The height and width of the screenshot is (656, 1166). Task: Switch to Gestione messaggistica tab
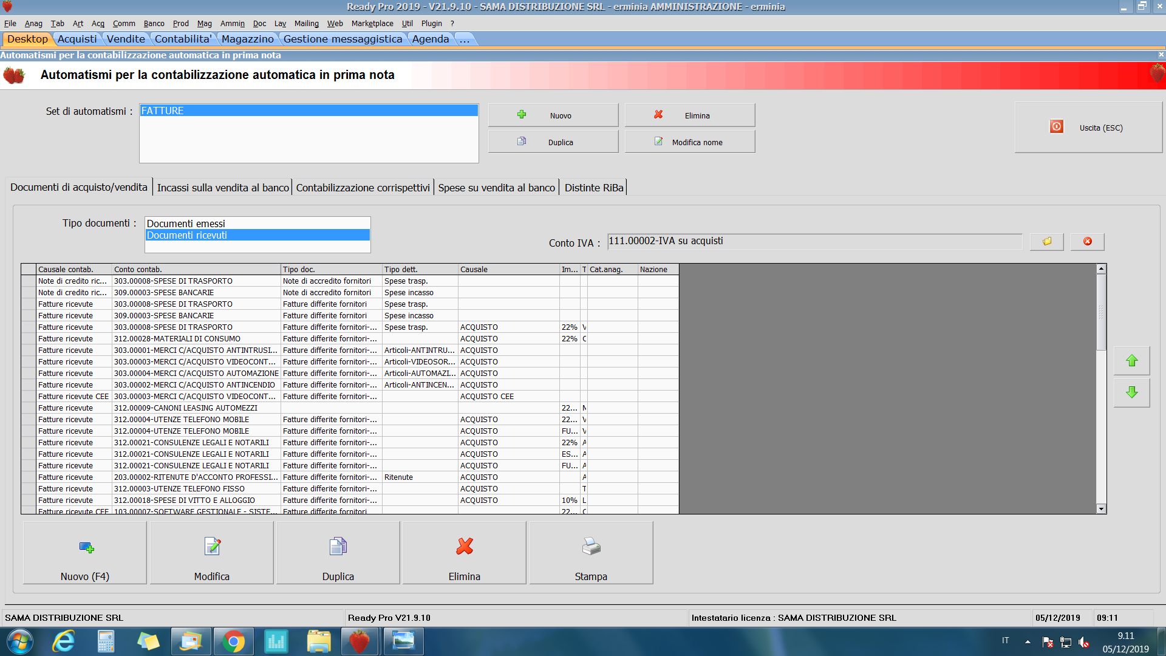[x=343, y=39]
